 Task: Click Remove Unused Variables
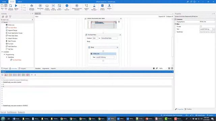pyautogui.click(x=77, y=7)
